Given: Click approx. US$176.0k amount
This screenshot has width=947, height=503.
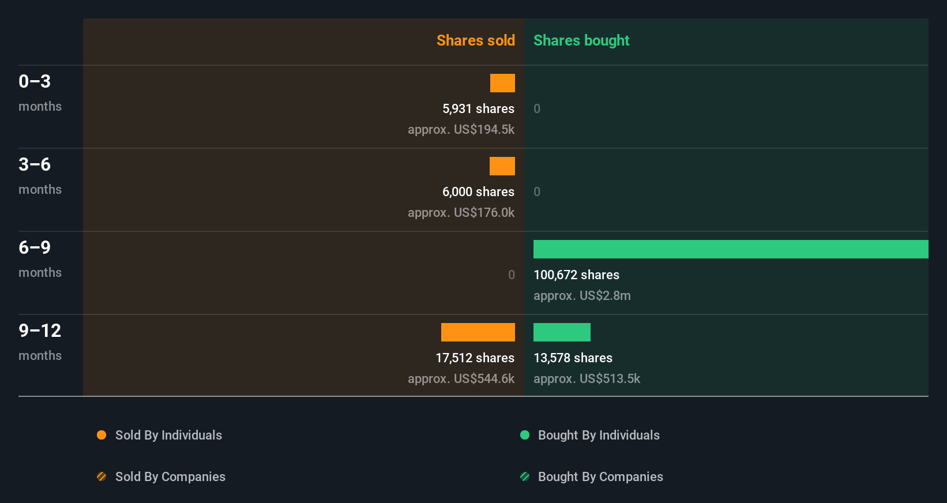Looking at the screenshot, I should pos(461,212).
